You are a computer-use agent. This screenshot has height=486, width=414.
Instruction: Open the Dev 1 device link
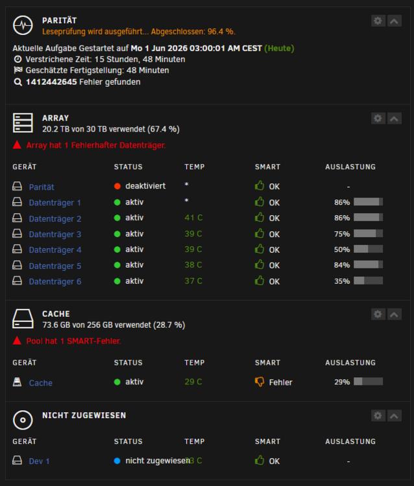click(39, 461)
